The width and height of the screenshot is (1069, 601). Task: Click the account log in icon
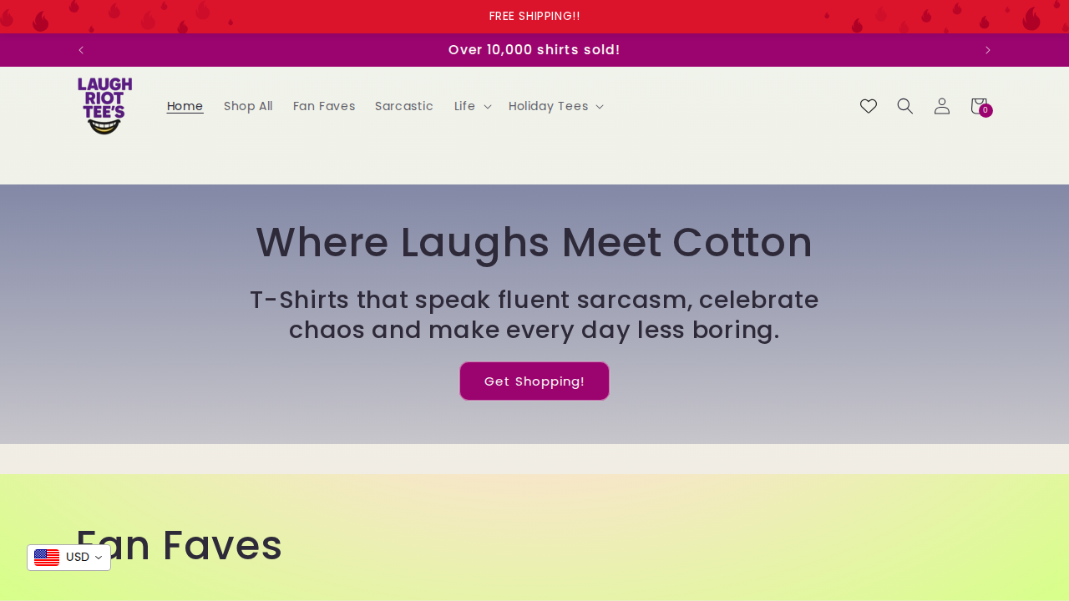click(940, 106)
